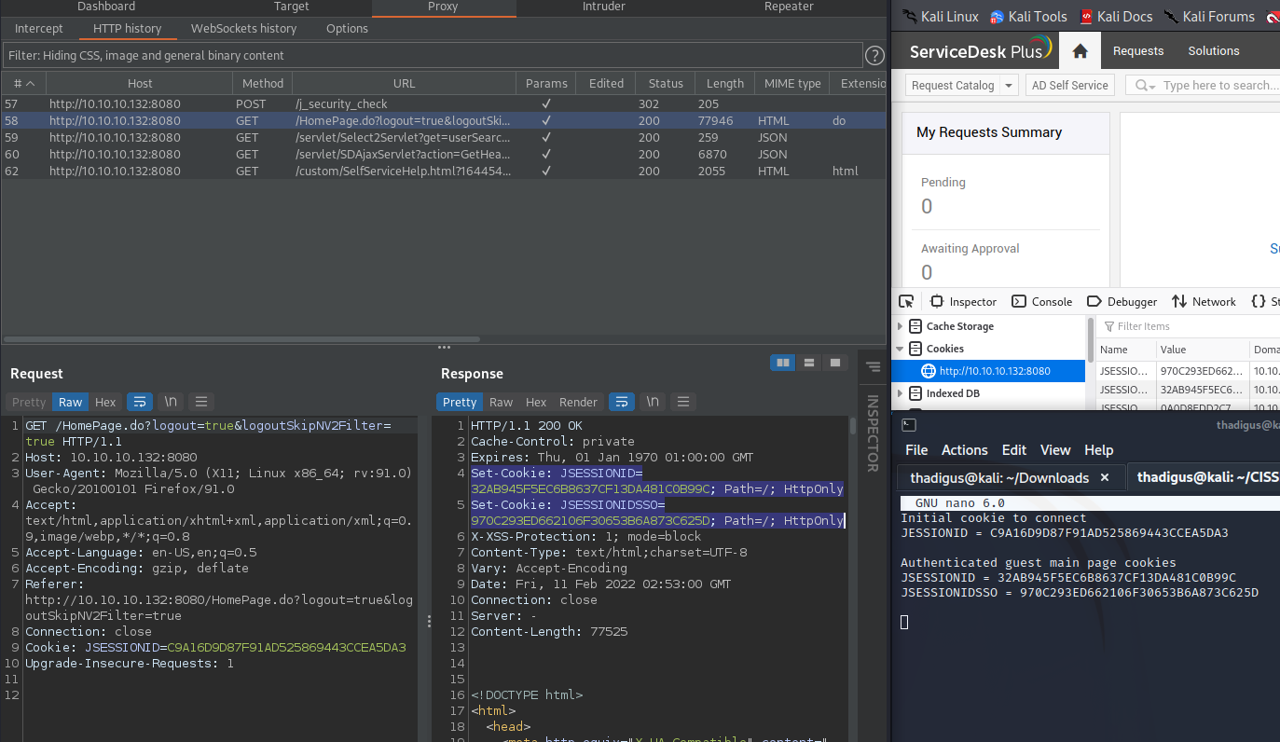
Task: Open terminal File menu
Action: [x=916, y=449]
